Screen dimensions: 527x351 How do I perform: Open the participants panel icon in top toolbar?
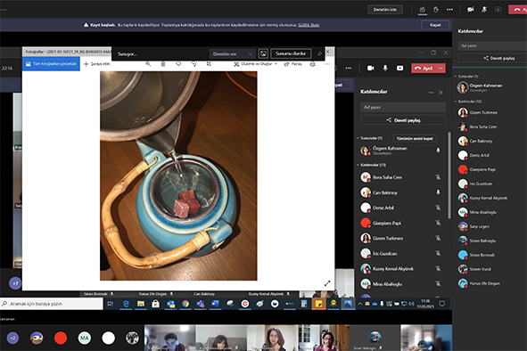point(422,10)
